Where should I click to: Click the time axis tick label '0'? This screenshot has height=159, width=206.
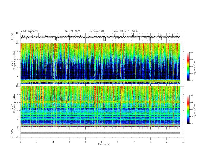(21, 142)
